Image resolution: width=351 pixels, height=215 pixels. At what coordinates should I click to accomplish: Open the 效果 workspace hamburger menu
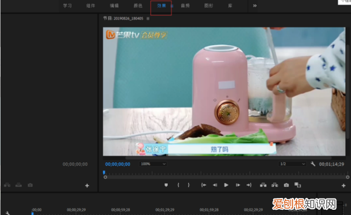172,6
